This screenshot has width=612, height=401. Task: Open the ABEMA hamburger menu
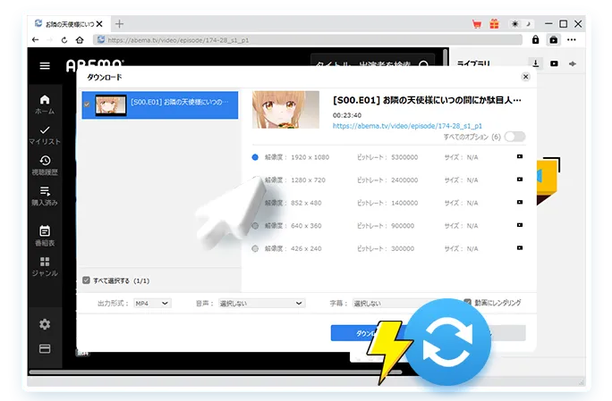tap(45, 65)
